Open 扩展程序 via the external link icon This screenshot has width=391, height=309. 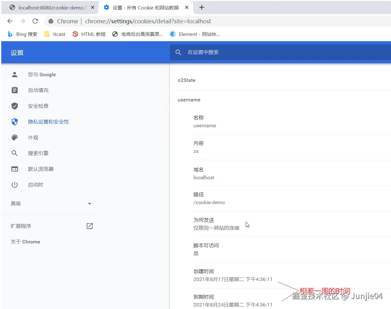[x=89, y=226]
